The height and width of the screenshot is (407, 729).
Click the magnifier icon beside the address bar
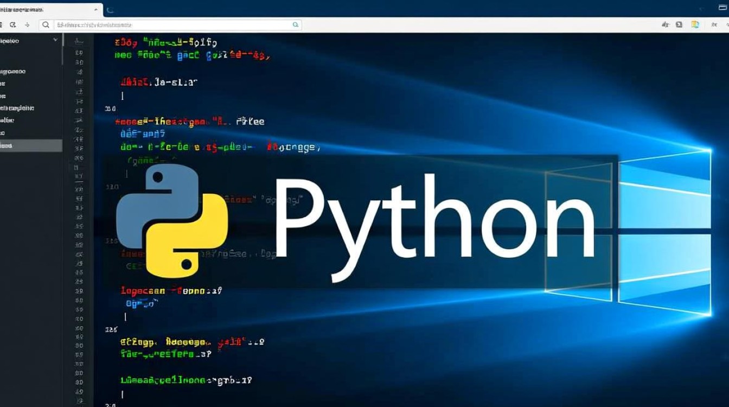(x=46, y=24)
